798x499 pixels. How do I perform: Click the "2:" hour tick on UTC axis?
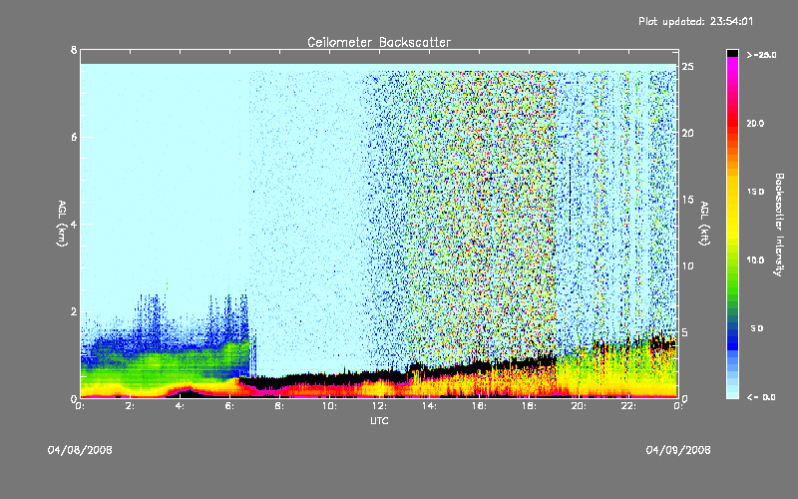coord(130,406)
